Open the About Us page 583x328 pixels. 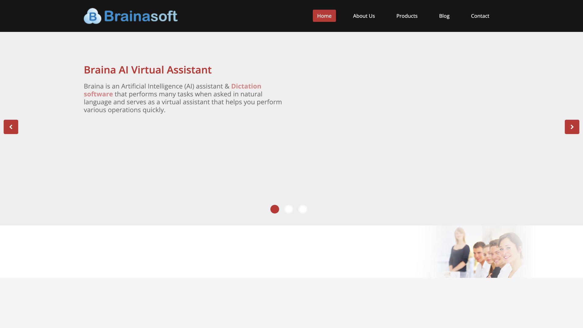[364, 16]
